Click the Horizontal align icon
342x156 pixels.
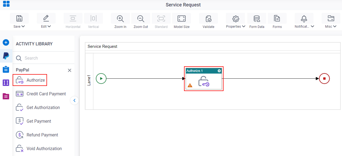[73, 18]
